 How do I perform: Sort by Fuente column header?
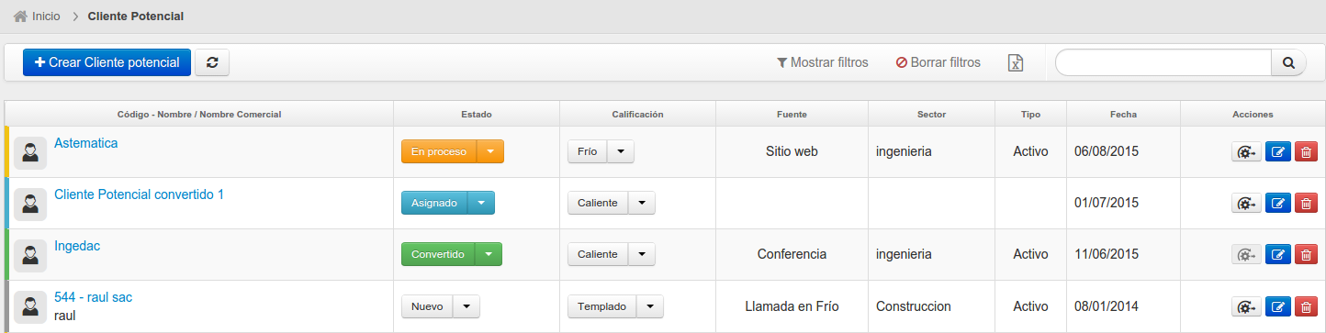(x=792, y=115)
